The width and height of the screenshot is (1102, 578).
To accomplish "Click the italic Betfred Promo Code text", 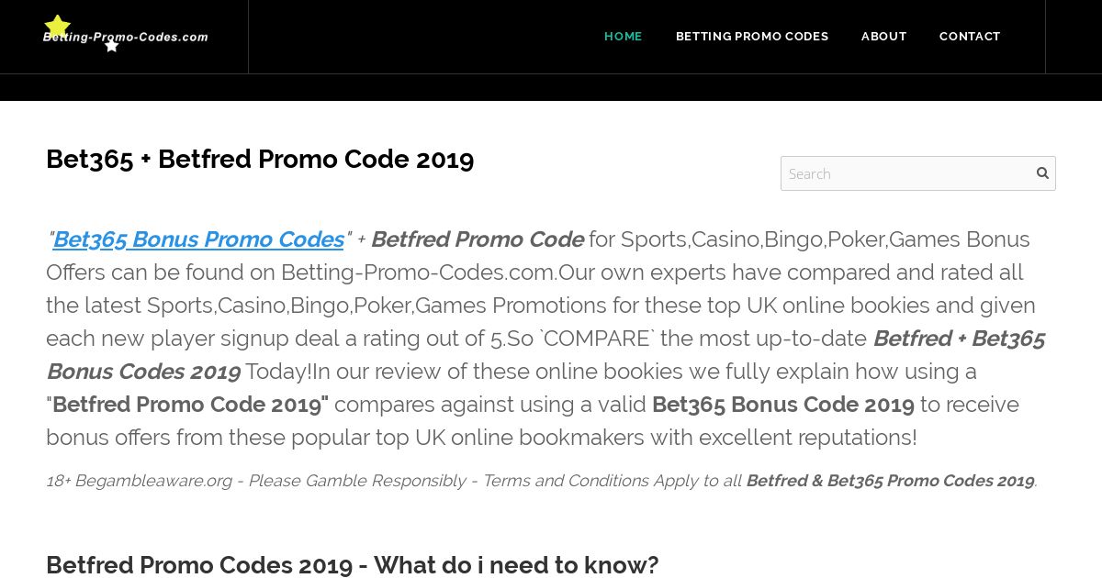I will (477, 239).
